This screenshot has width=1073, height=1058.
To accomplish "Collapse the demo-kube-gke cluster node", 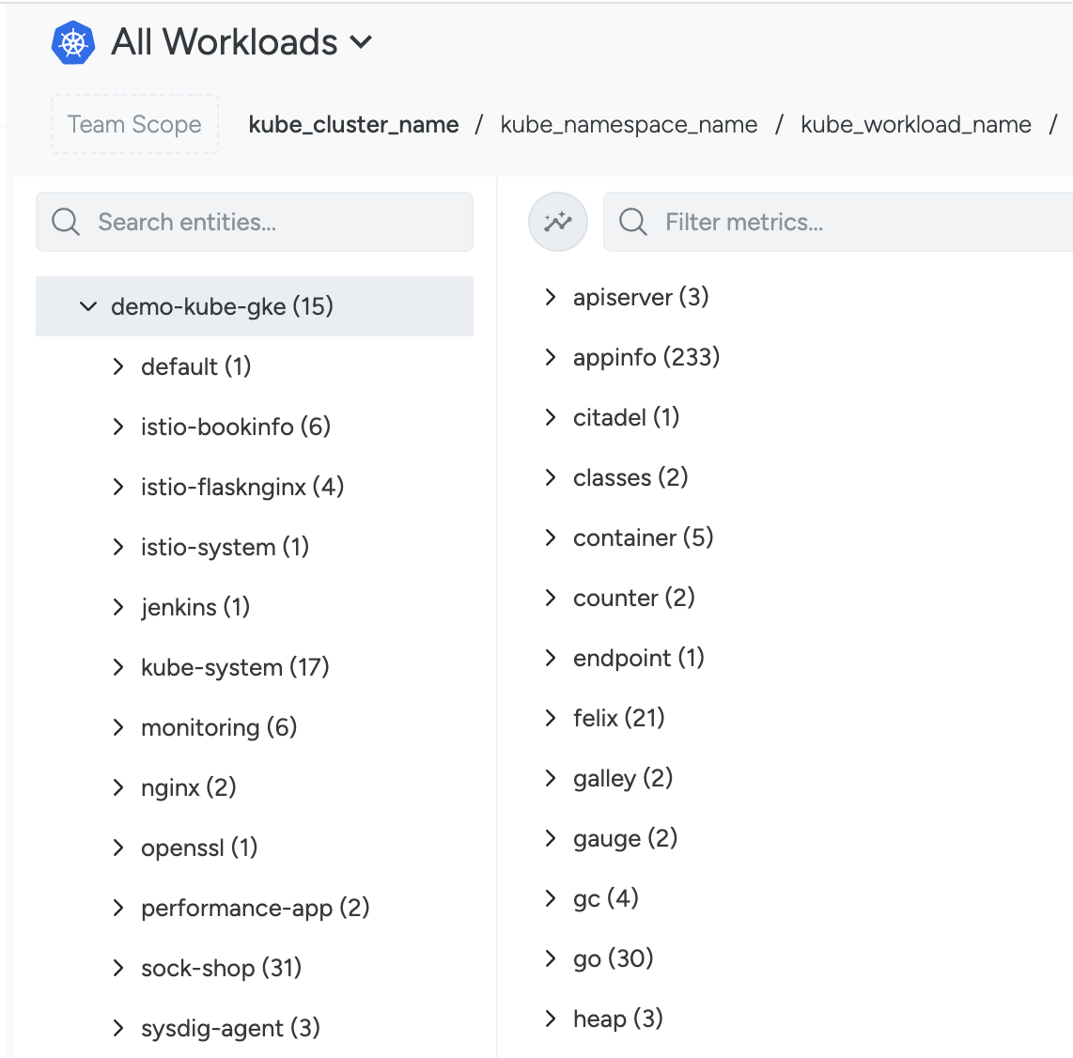I will (x=88, y=306).
